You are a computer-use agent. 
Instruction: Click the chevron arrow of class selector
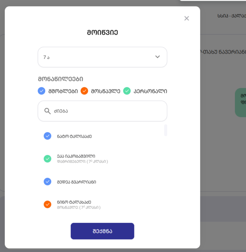[x=158, y=57]
